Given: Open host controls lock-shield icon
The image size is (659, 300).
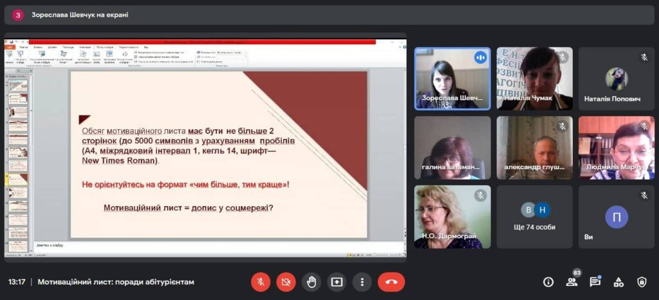Looking at the screenshot, I should tap(642, 282).
